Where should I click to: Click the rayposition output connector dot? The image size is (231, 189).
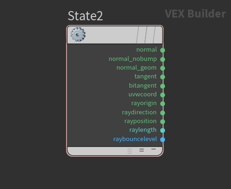point(163,122)
